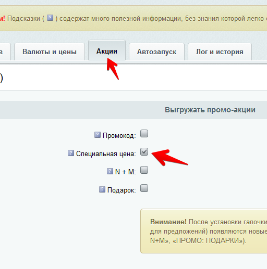The width and height of the screenshot is (267, 269).
Task: Click the partially visible tab left of Валюты и цены
Action: pyautogui.click(x=5, y=52)
